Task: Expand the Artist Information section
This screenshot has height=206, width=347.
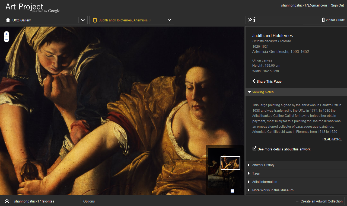Action: point(296,182)
